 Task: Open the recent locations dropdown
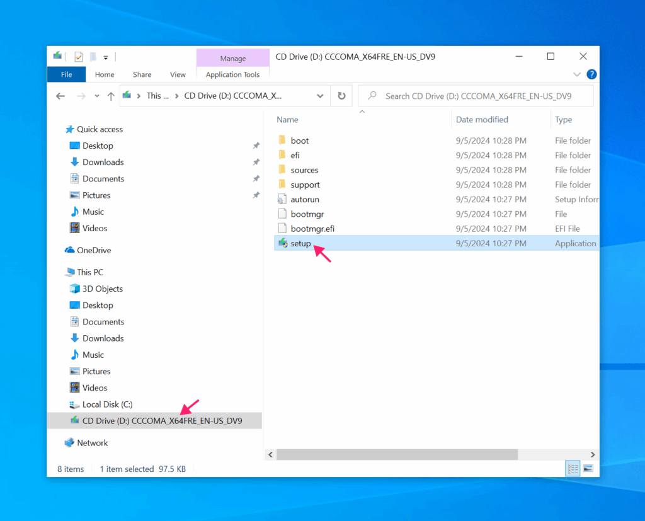96,96
